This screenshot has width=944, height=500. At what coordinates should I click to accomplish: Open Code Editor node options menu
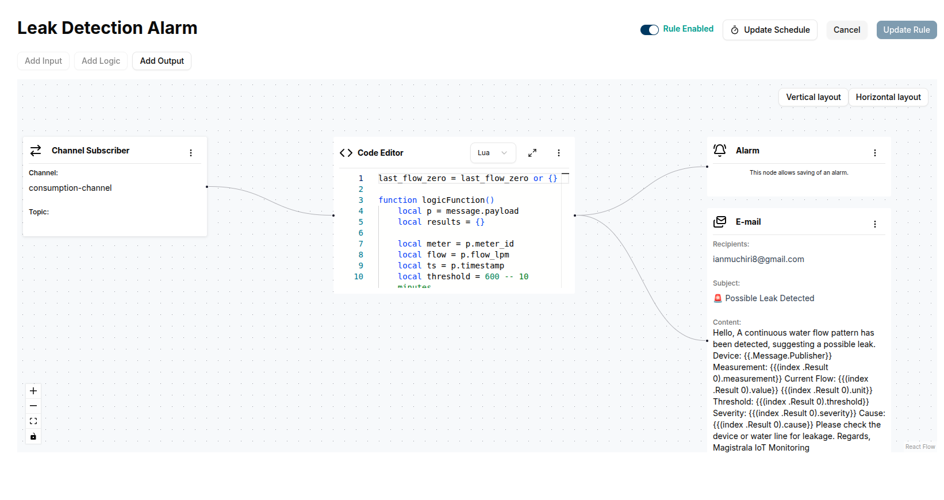tap(559, 153)
